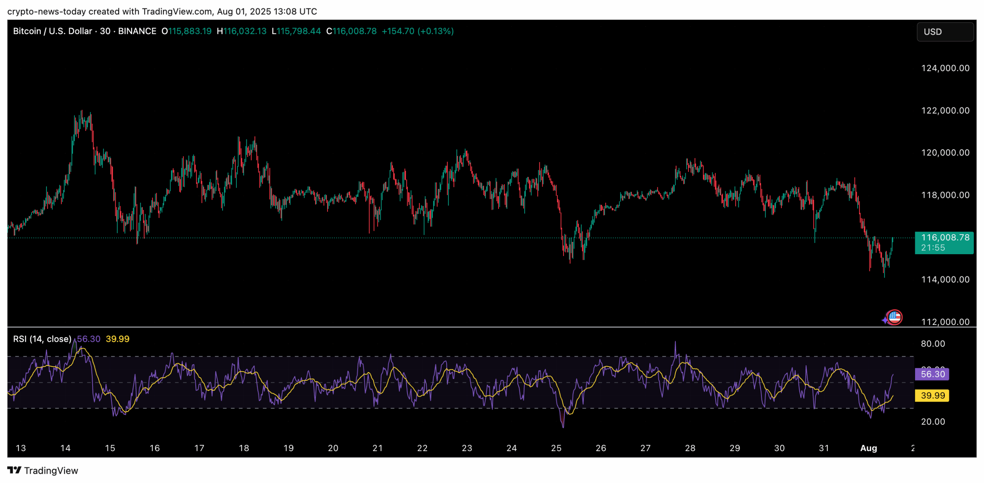Click the 31 date label on time axis
This screenshot has width=984, height=483.
[823, 448]
